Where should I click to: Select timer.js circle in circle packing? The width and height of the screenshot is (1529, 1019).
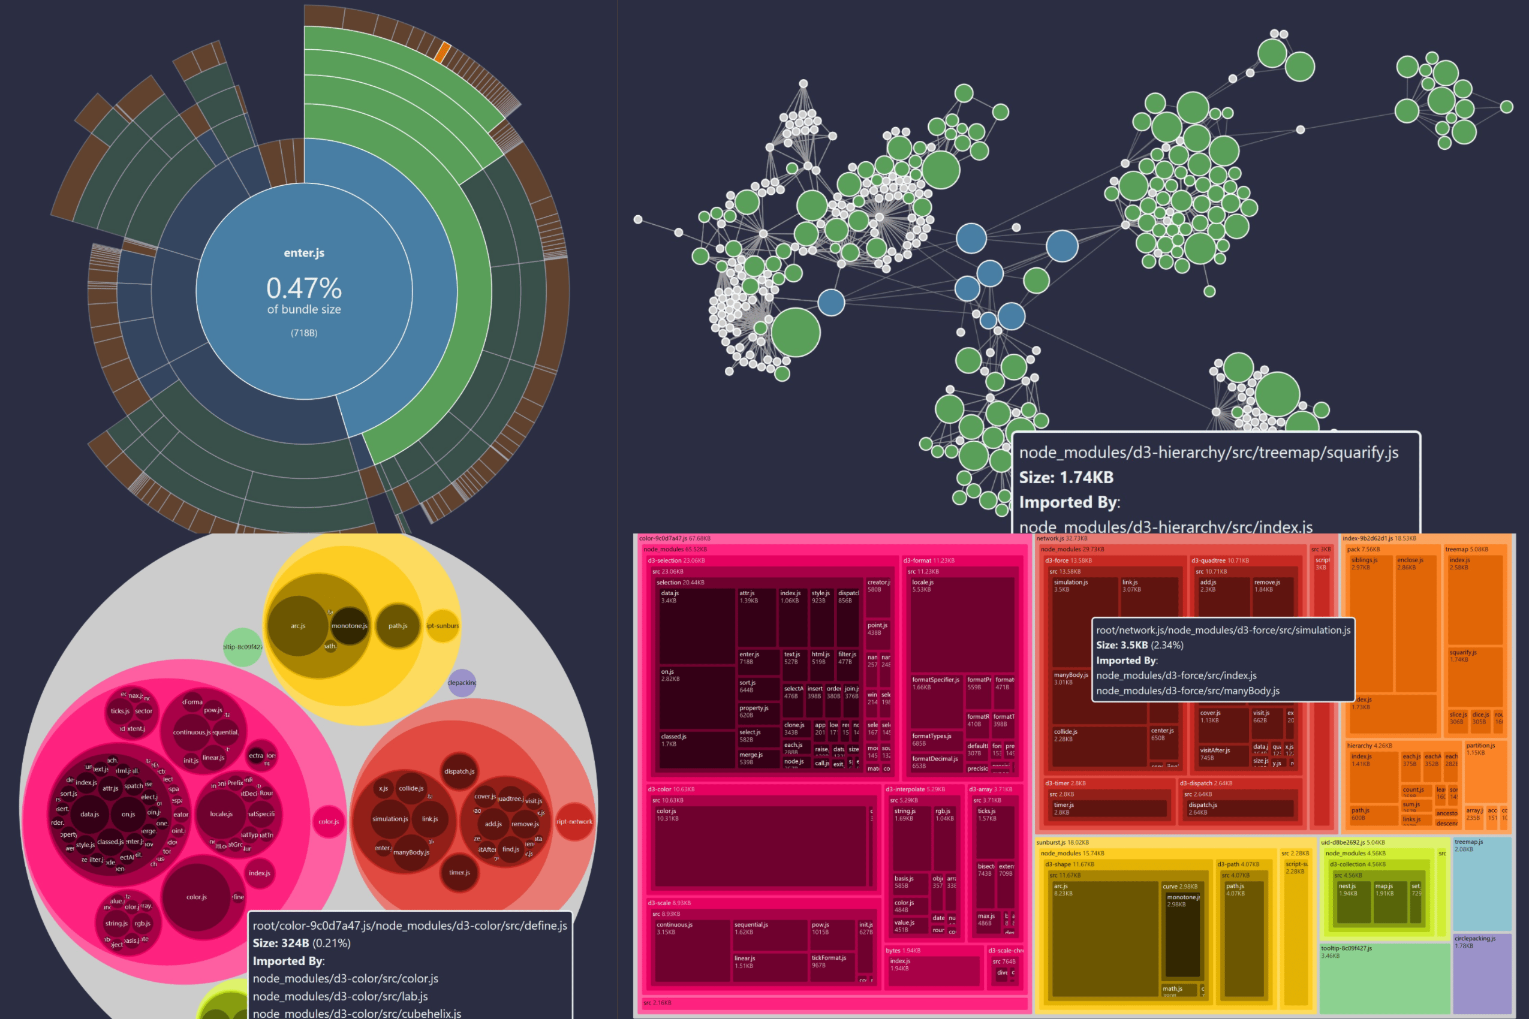pyautogui.click(x=460, y=873)
